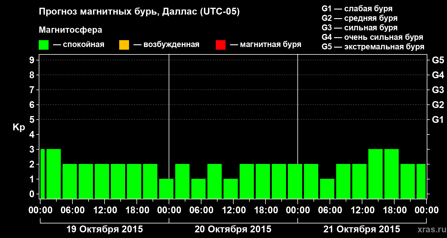Click the '— возбужденная' legend label

tap(166, 45)
